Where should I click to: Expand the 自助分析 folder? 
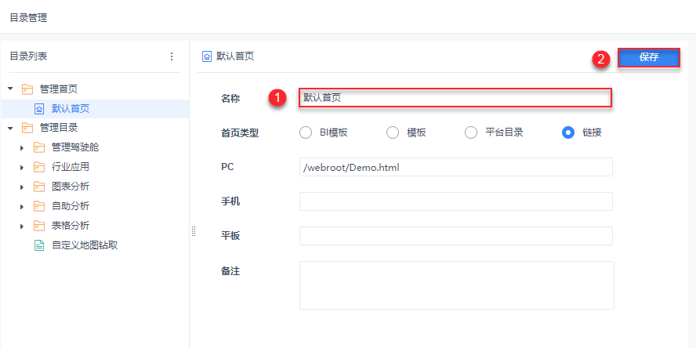22,206
